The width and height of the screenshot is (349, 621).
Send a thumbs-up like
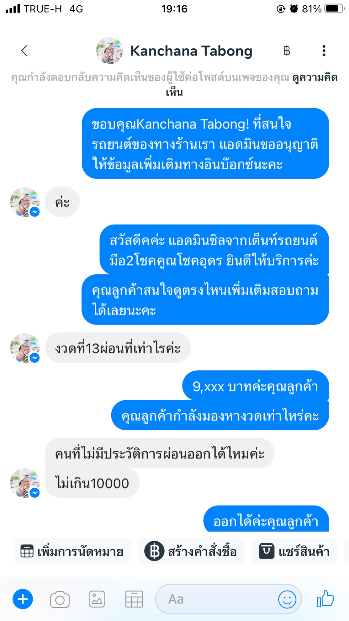[326, 598]
